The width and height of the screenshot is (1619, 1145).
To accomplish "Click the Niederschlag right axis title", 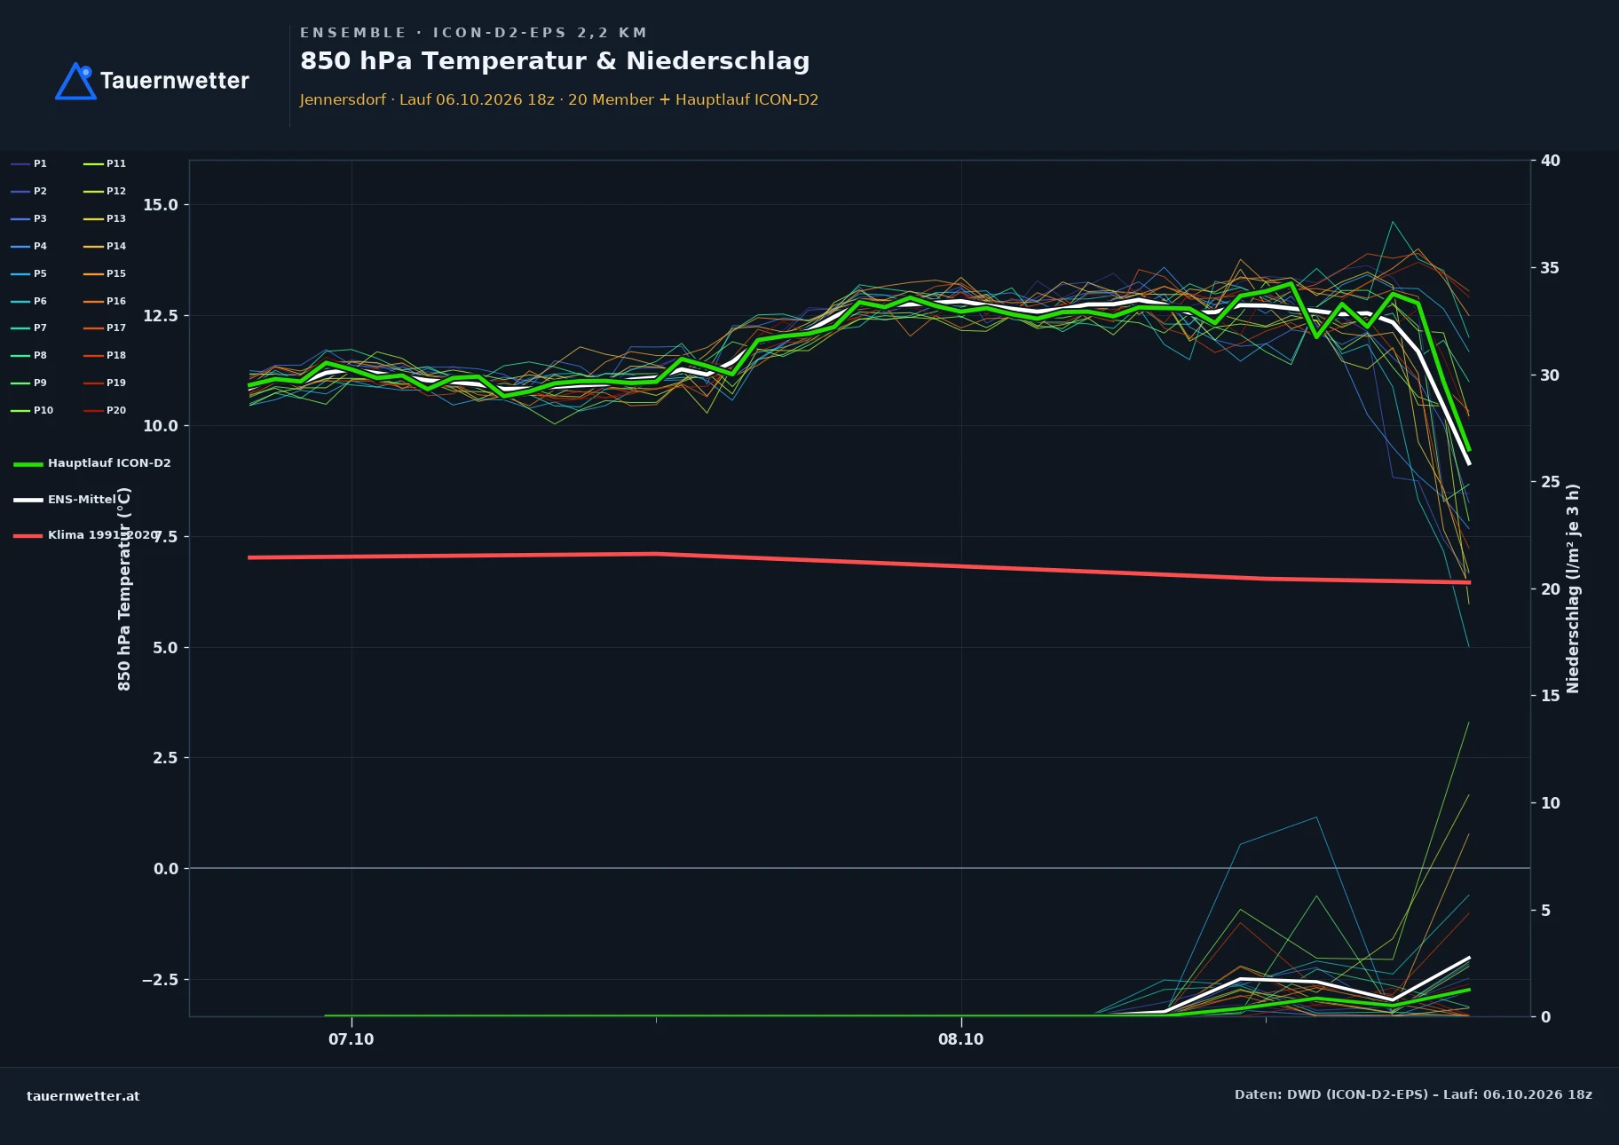I will coord(1573,588).
